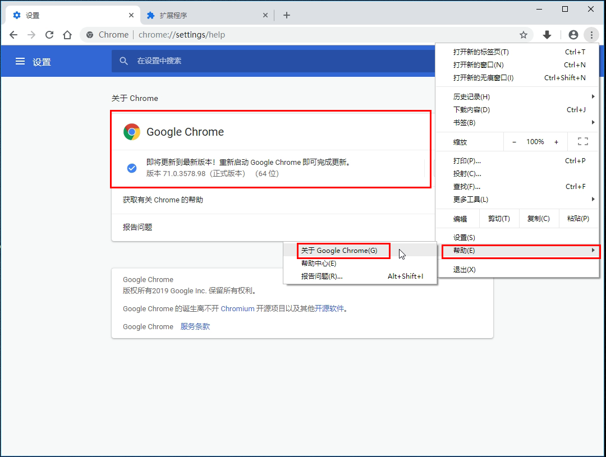Open 获取有关 Chrome 的帮助 row
The height and width of the screenshot is (457, 606).
coord(273,200)
